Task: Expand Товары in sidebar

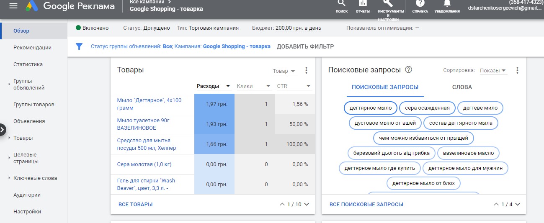Action: (9, 138)
